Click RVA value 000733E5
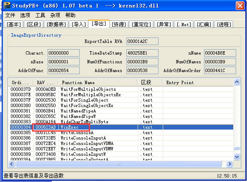This screenshot has height=182, width=247. point(45,138)
